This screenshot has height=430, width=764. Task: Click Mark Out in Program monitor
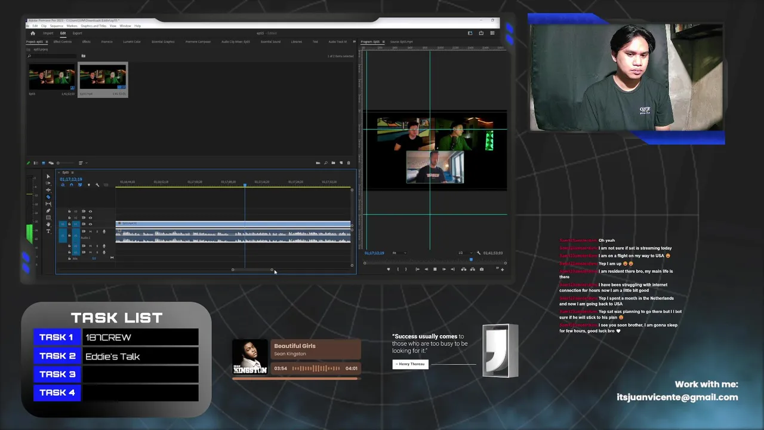(x=406, y=269)
